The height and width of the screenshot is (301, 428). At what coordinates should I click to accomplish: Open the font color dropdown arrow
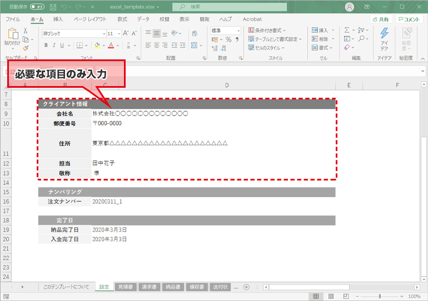118,46
